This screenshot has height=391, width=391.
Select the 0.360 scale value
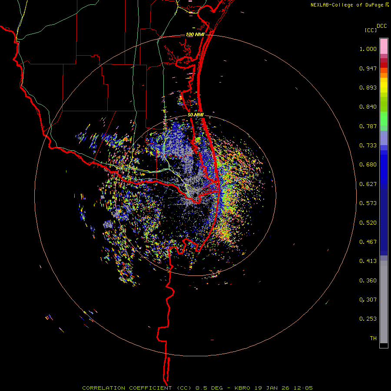[x=368, y=281]
